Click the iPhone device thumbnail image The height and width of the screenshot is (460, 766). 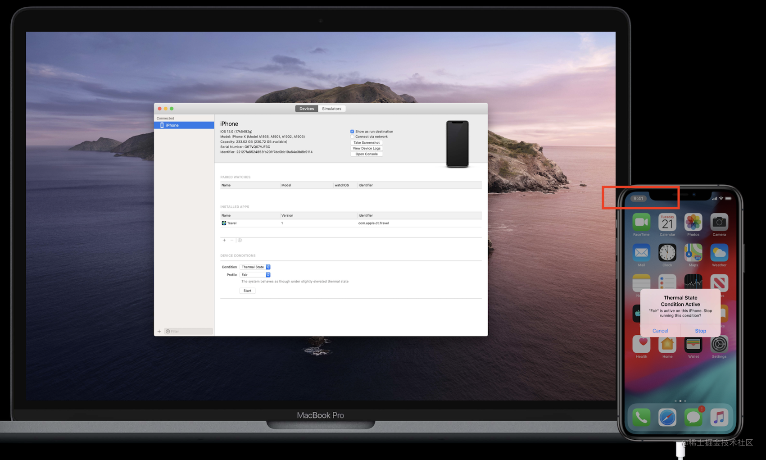(x=458, y=144)
